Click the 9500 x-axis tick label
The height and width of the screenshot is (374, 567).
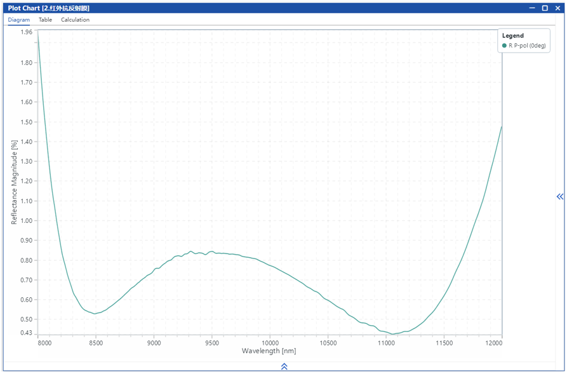tap(212, 343)
